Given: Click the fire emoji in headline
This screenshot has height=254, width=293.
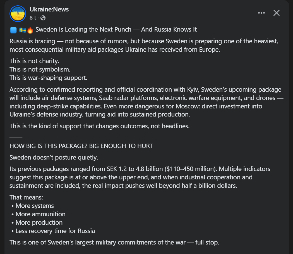Looking at the screenshot, I should click(x=30, y=30).
